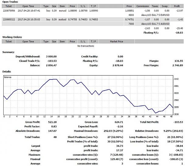Click consecutive losses value 3 (-108.65)
This screenshot has height=166, width=190.
pos(176,155)
